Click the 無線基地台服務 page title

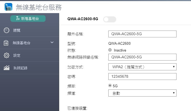(x=38, y=7)
